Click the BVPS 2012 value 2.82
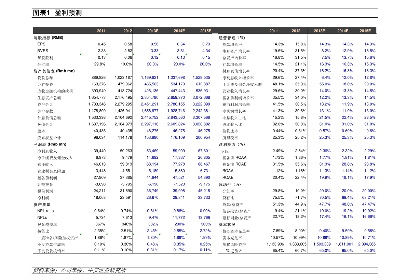 click(x=128, y=51)
